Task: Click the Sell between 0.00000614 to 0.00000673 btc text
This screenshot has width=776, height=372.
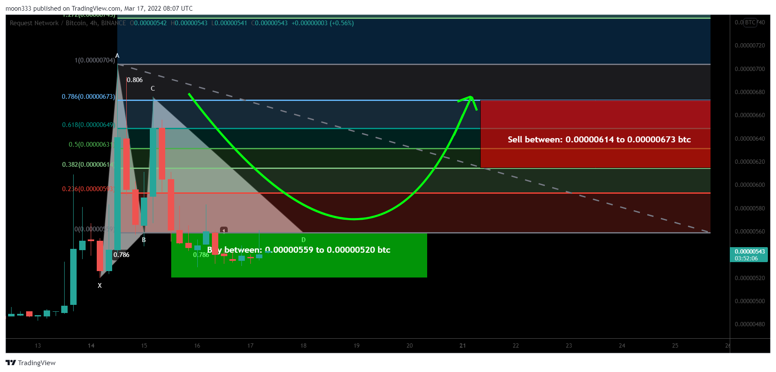Action: point(599,139)
